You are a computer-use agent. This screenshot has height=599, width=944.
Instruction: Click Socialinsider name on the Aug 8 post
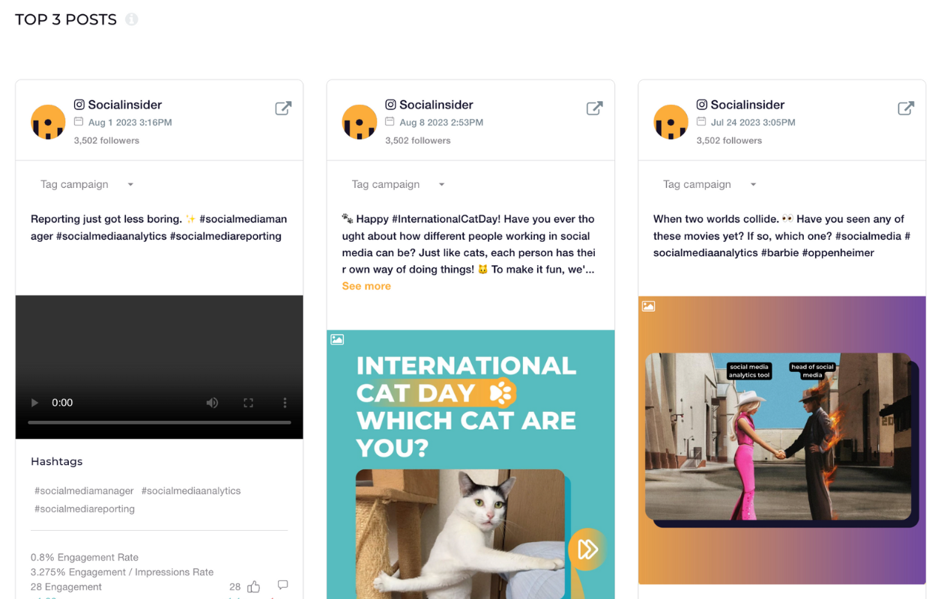click(x=436, y=105)
